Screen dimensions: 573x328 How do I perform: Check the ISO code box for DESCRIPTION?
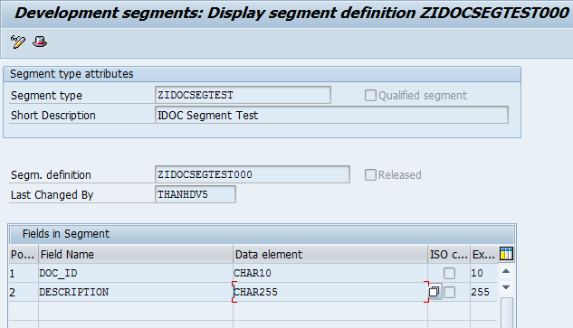tap(449, 292)
